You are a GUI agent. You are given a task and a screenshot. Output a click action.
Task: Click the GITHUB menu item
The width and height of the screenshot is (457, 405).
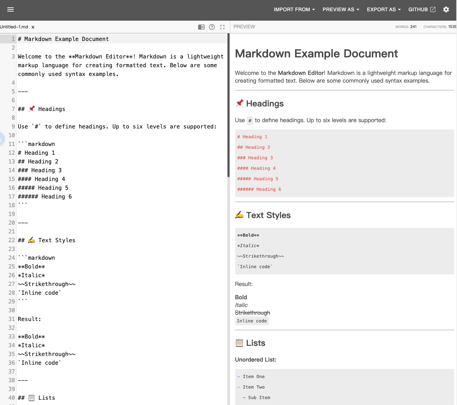tap(419, 9)
